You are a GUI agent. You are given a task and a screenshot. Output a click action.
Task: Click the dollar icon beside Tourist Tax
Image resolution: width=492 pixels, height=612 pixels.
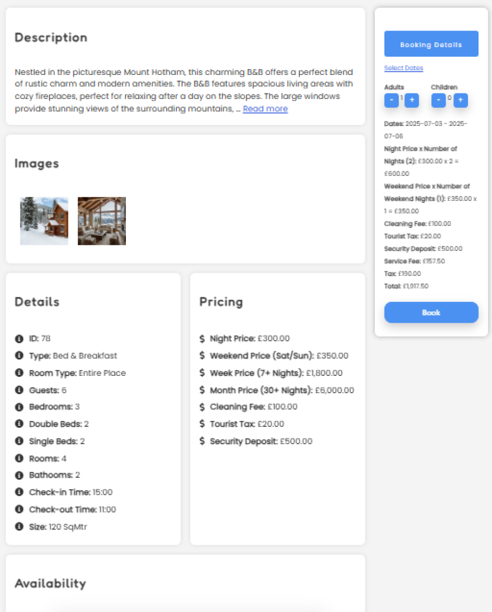[x=202, y=424]
